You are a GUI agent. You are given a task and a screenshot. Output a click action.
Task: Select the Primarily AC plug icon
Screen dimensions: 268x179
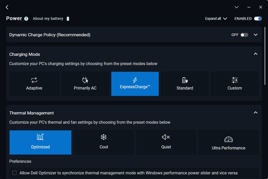tap(85, 80)
